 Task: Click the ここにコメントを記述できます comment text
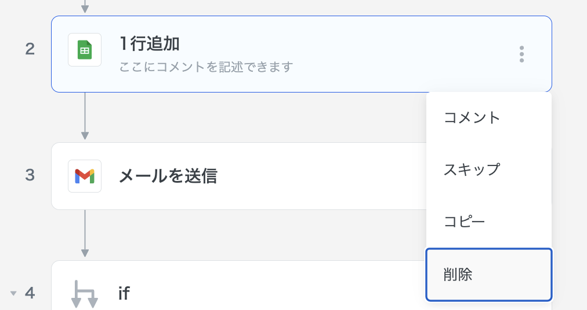coord(206,67)
